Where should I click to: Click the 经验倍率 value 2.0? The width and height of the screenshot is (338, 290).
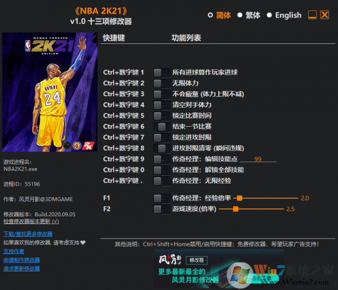coord(305,198)
